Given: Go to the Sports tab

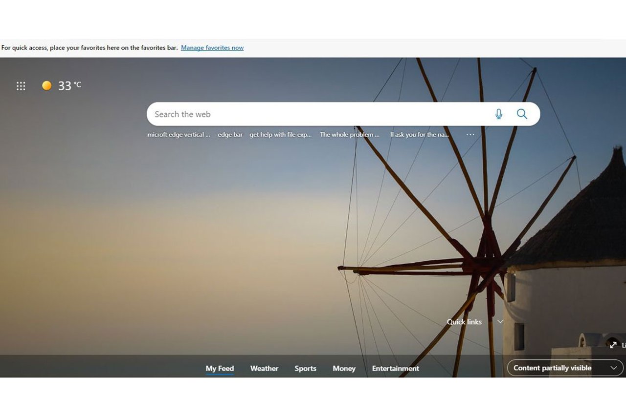Looking at the screenshot, I should click(305, 368).
